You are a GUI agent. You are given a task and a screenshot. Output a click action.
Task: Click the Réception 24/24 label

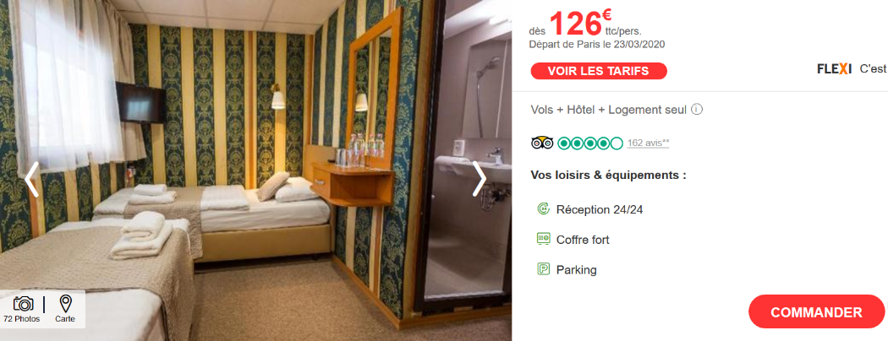click(600, 210)
